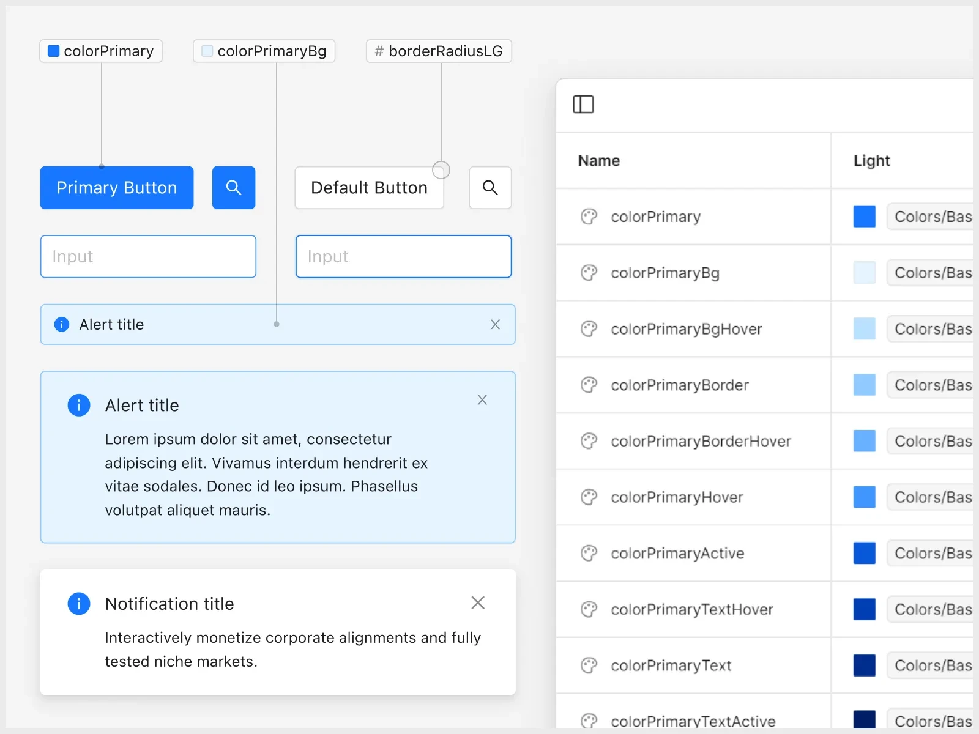
Task: Select the borderRadiusLG token chip
Action: [438, 51]
